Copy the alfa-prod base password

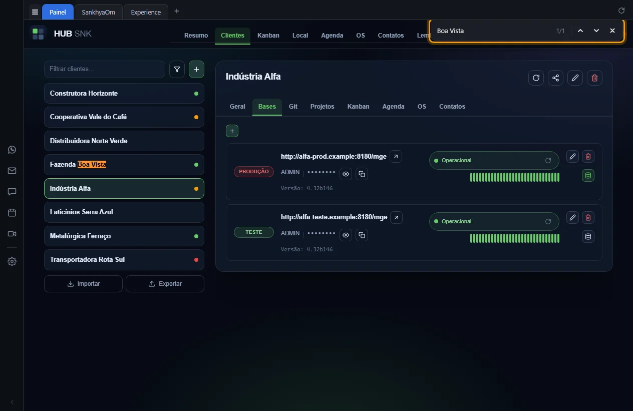(362, 174)
